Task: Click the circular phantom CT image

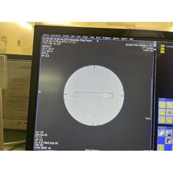Action: (x=94, y=95)
